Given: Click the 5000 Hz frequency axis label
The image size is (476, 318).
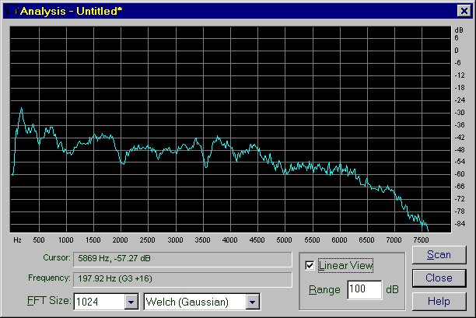Looking at the screenshot, I should 284,239.
